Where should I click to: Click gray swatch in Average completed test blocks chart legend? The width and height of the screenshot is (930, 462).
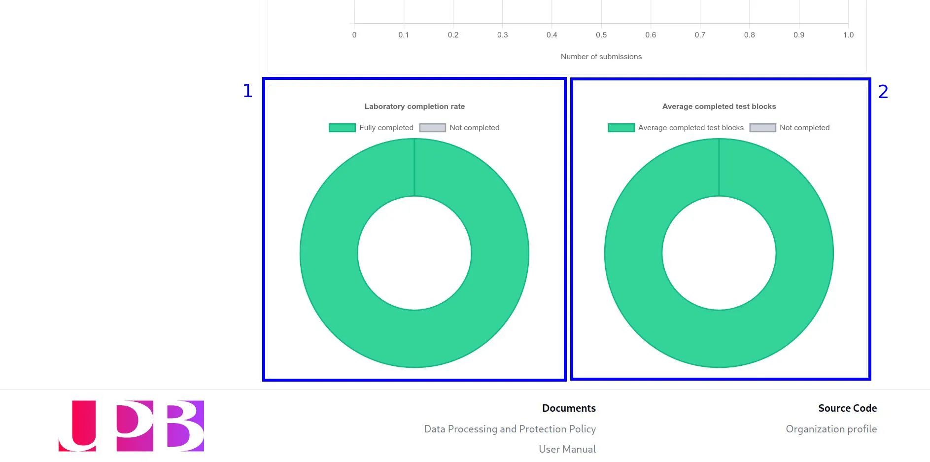click(x=762, y=128)
